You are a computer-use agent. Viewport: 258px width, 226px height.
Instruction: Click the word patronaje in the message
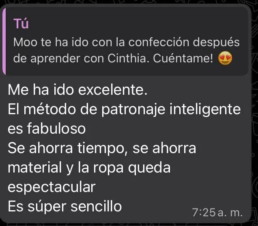pos(133,110)
